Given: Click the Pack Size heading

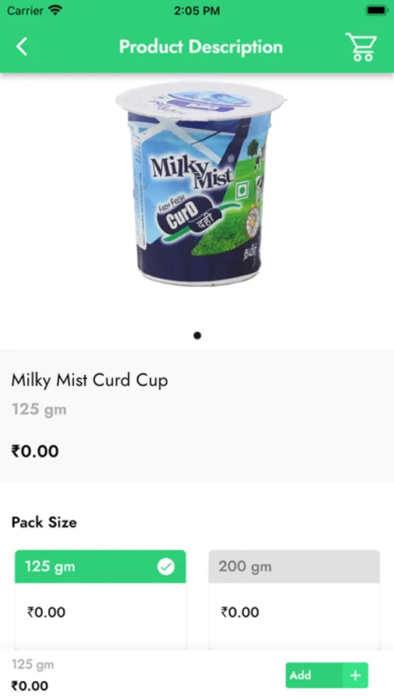Looking at the screenshot, I should (x=44, y=522).
